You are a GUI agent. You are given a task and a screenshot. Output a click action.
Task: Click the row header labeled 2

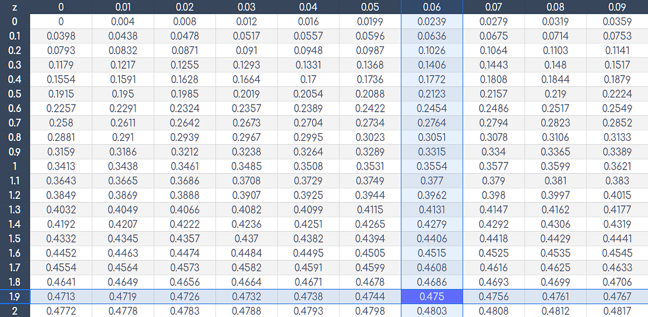click(15, 311)
